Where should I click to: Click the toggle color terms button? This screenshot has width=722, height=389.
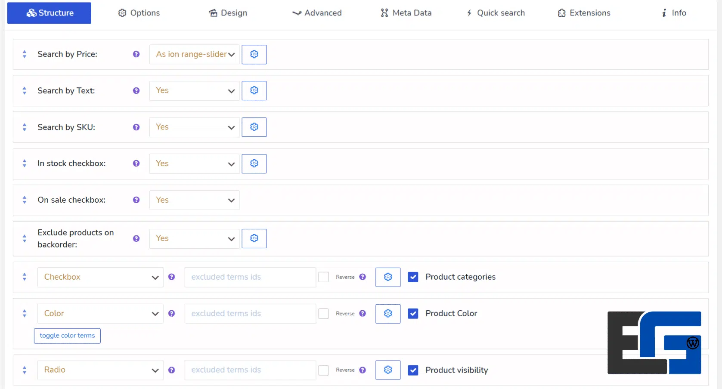(67, 336)
